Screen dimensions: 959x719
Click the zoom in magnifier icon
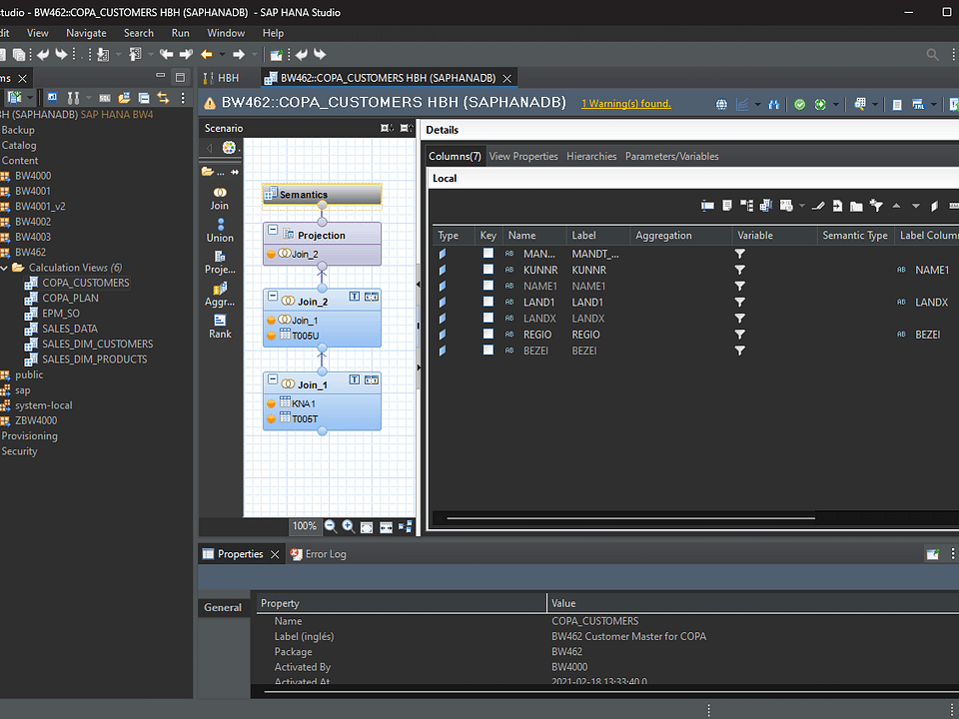point(348,526)
